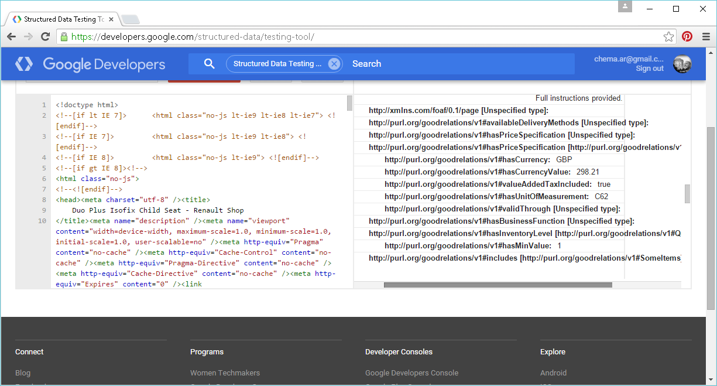717x386 pixels.
Task: Click the Full instructions provided text
Action: (x=578, y=98)
